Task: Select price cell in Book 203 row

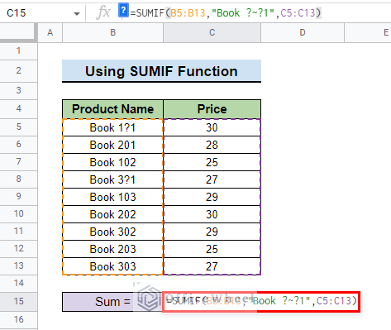Action: [212, 249]
